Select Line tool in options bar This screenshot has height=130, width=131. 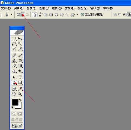click(67, 15)
